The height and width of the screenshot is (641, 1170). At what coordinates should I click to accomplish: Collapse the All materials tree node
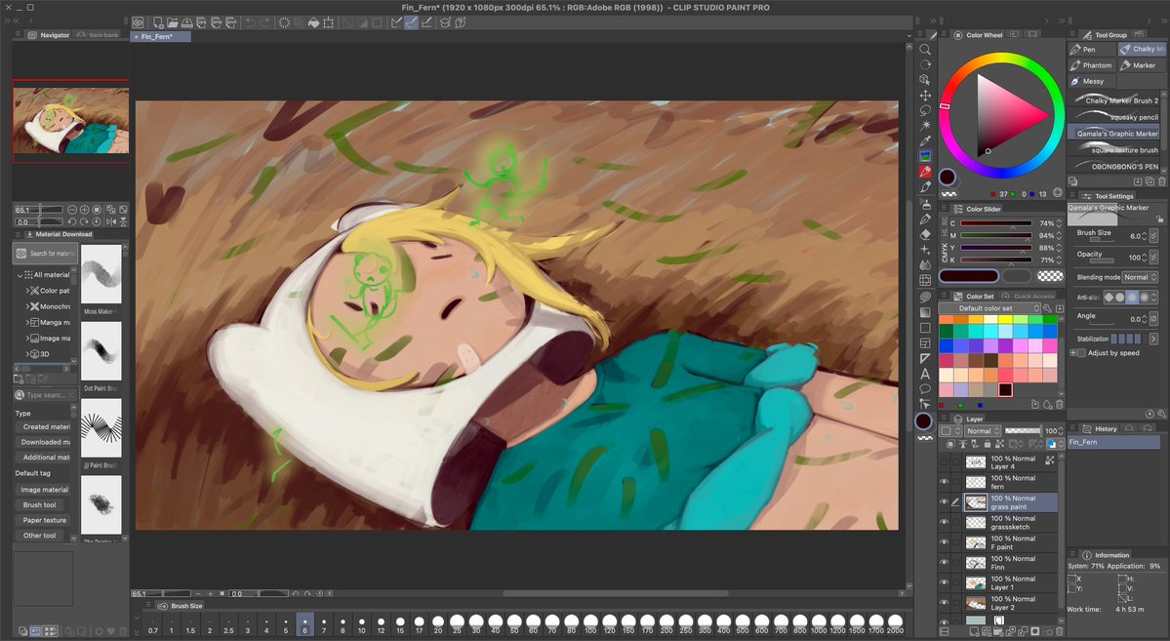tap(20, 274)
